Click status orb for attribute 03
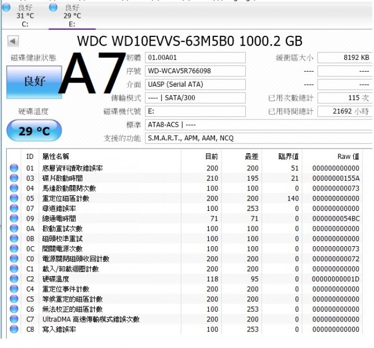 point(14,178)
